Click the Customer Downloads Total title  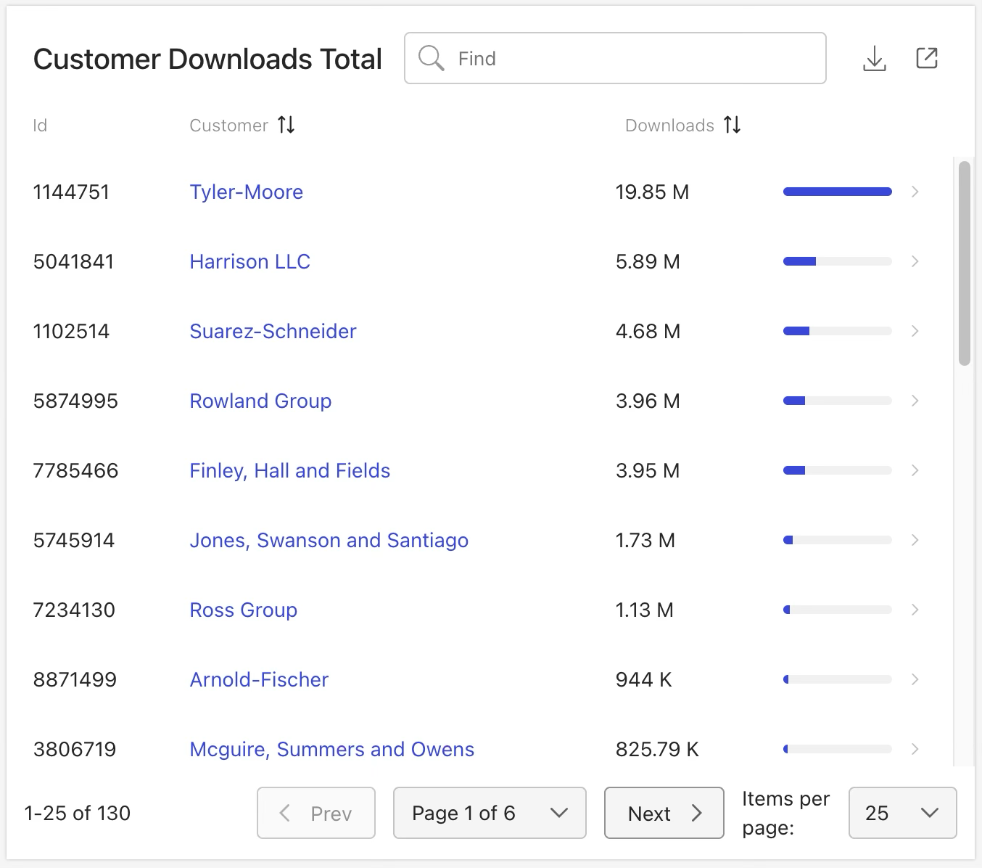[x=207, y=59]
